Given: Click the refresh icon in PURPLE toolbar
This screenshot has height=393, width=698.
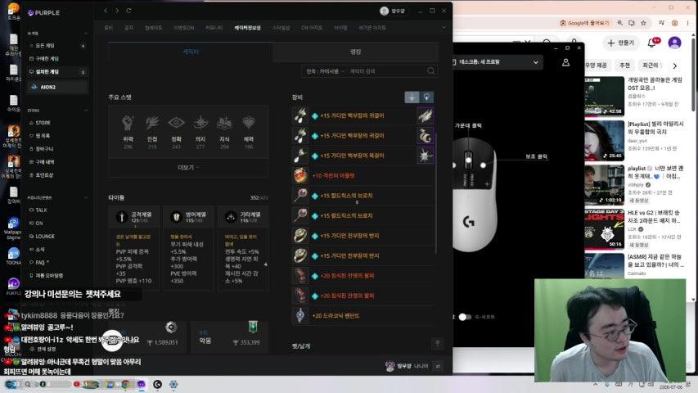Looking at the screenshot, I should pos(128,11).
